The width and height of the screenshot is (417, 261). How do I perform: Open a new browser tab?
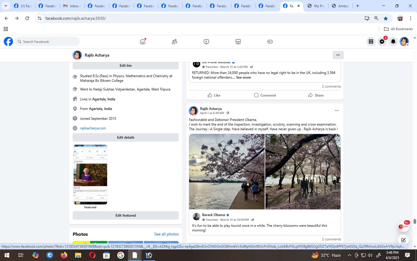(x=358, y=6)
